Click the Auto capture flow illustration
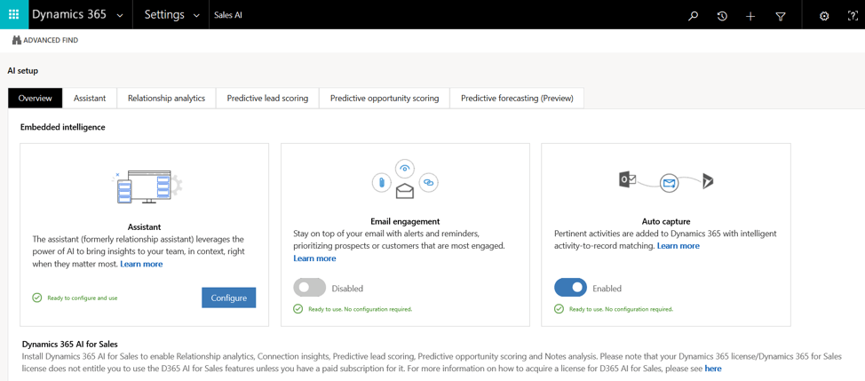 (666, 182)
